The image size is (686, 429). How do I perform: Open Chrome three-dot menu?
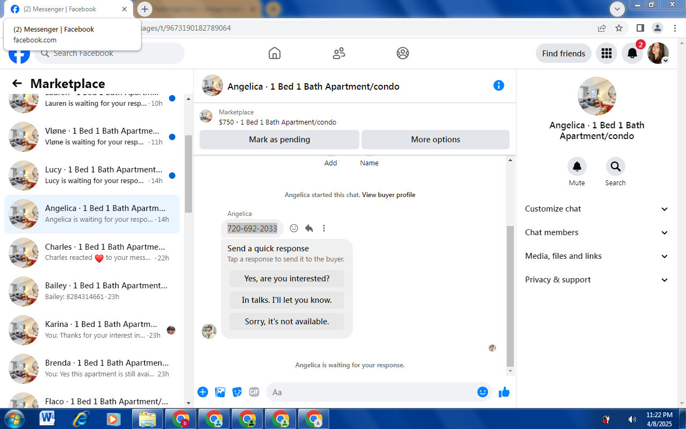point(674,28)
